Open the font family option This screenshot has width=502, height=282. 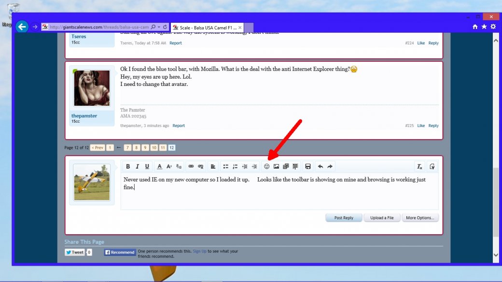179,166
